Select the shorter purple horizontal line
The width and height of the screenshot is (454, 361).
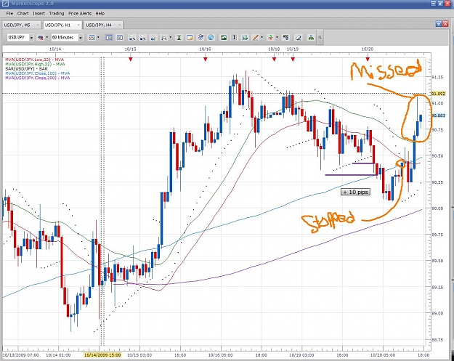coord(363,163)
